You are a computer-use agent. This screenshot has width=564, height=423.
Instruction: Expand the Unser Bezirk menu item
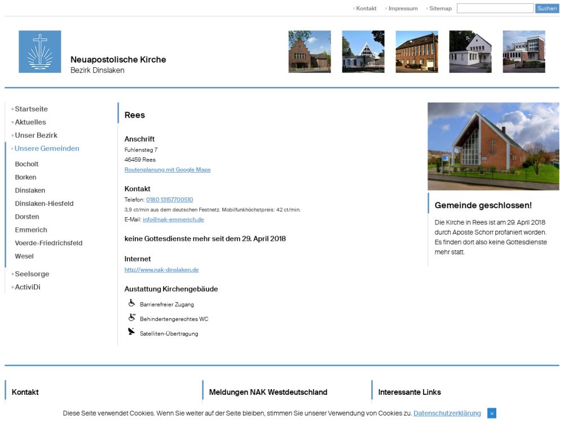(36, 135)
